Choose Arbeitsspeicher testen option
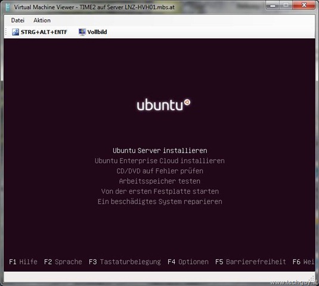319x286 pixels. [x=160, y=181]
